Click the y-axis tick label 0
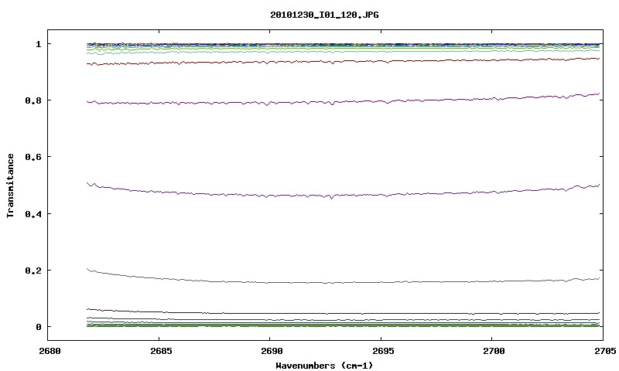 coord(38,327)
